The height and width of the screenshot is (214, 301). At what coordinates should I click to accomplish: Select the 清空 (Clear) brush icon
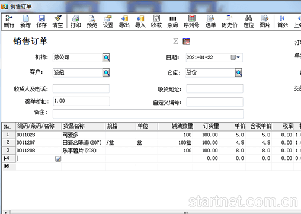click(x=57, y=21)
